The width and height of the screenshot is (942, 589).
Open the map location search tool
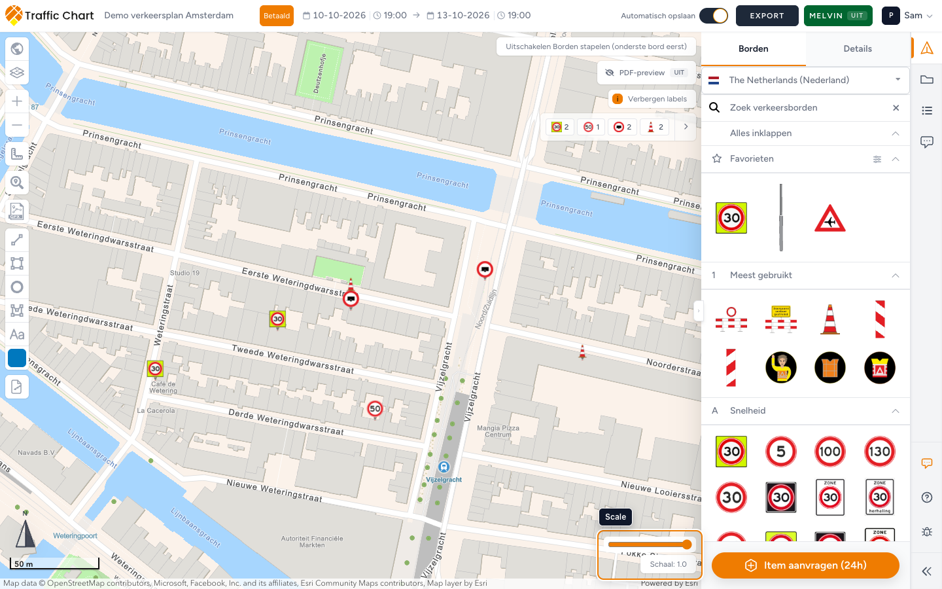pos(17,183)
